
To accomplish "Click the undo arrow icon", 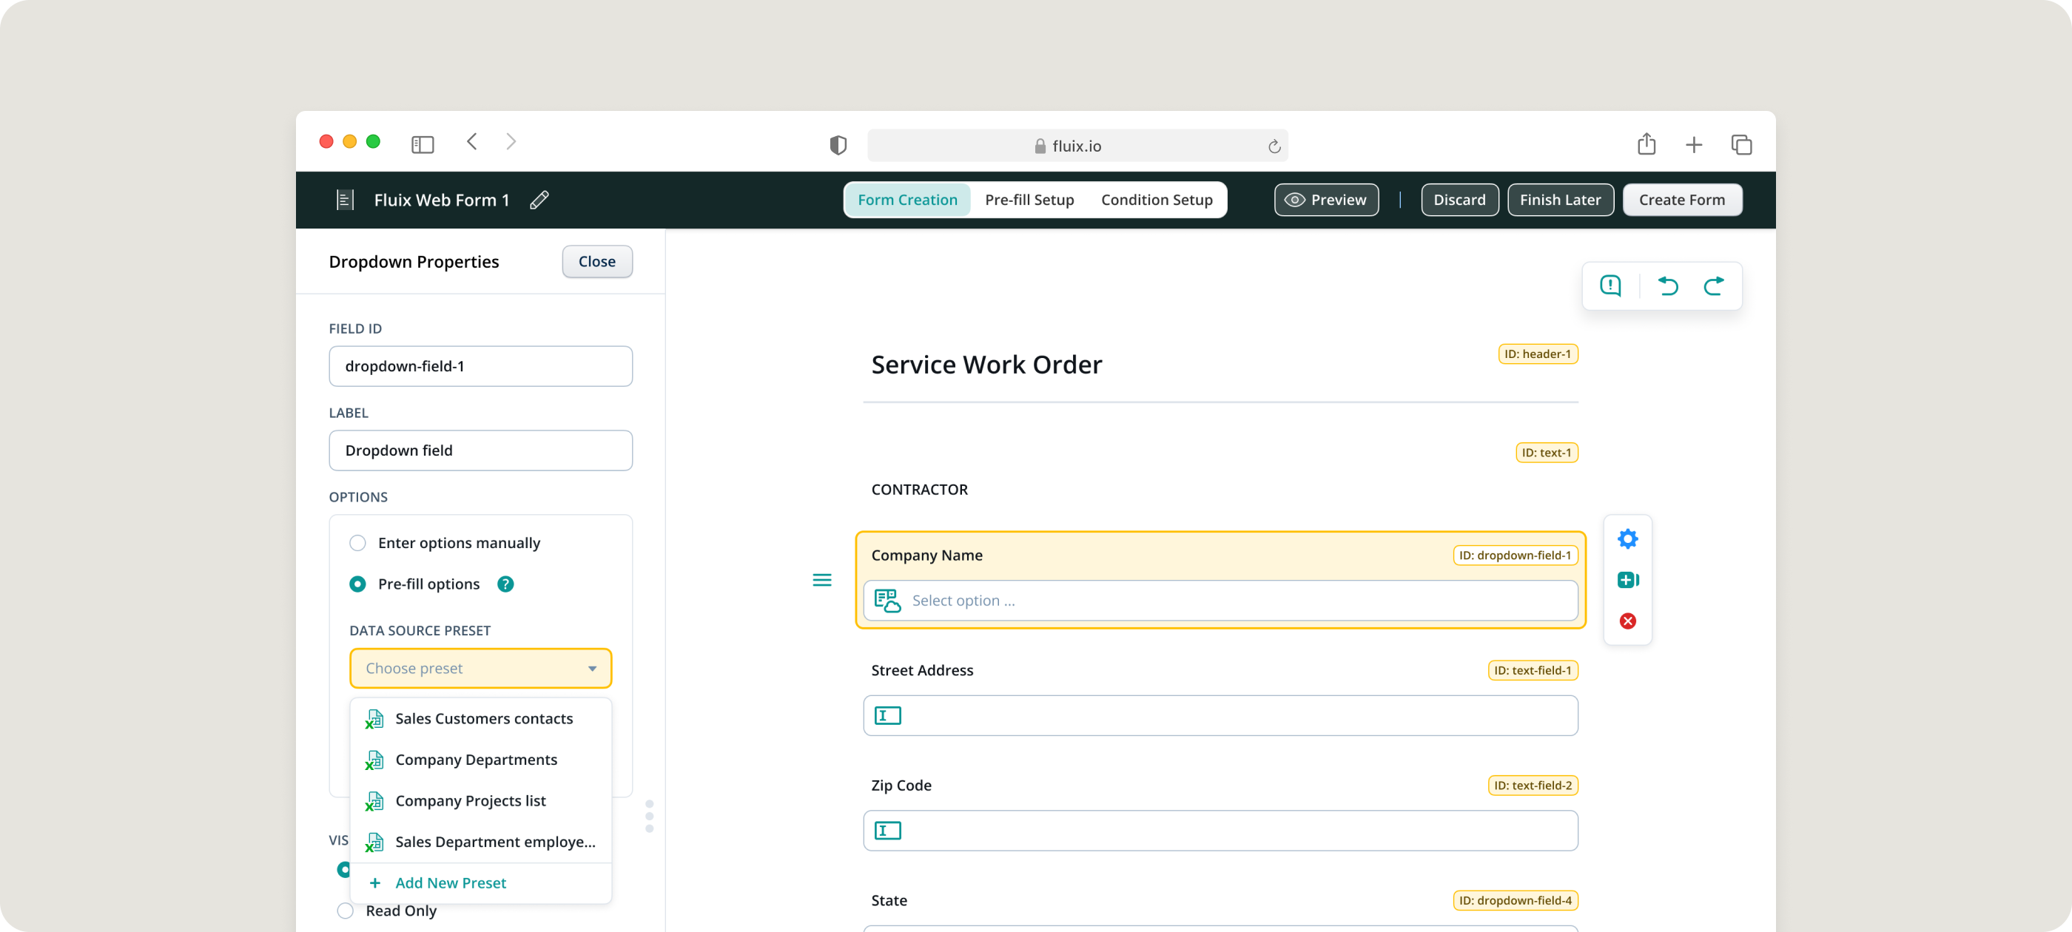I will [x=1667, y=286].
